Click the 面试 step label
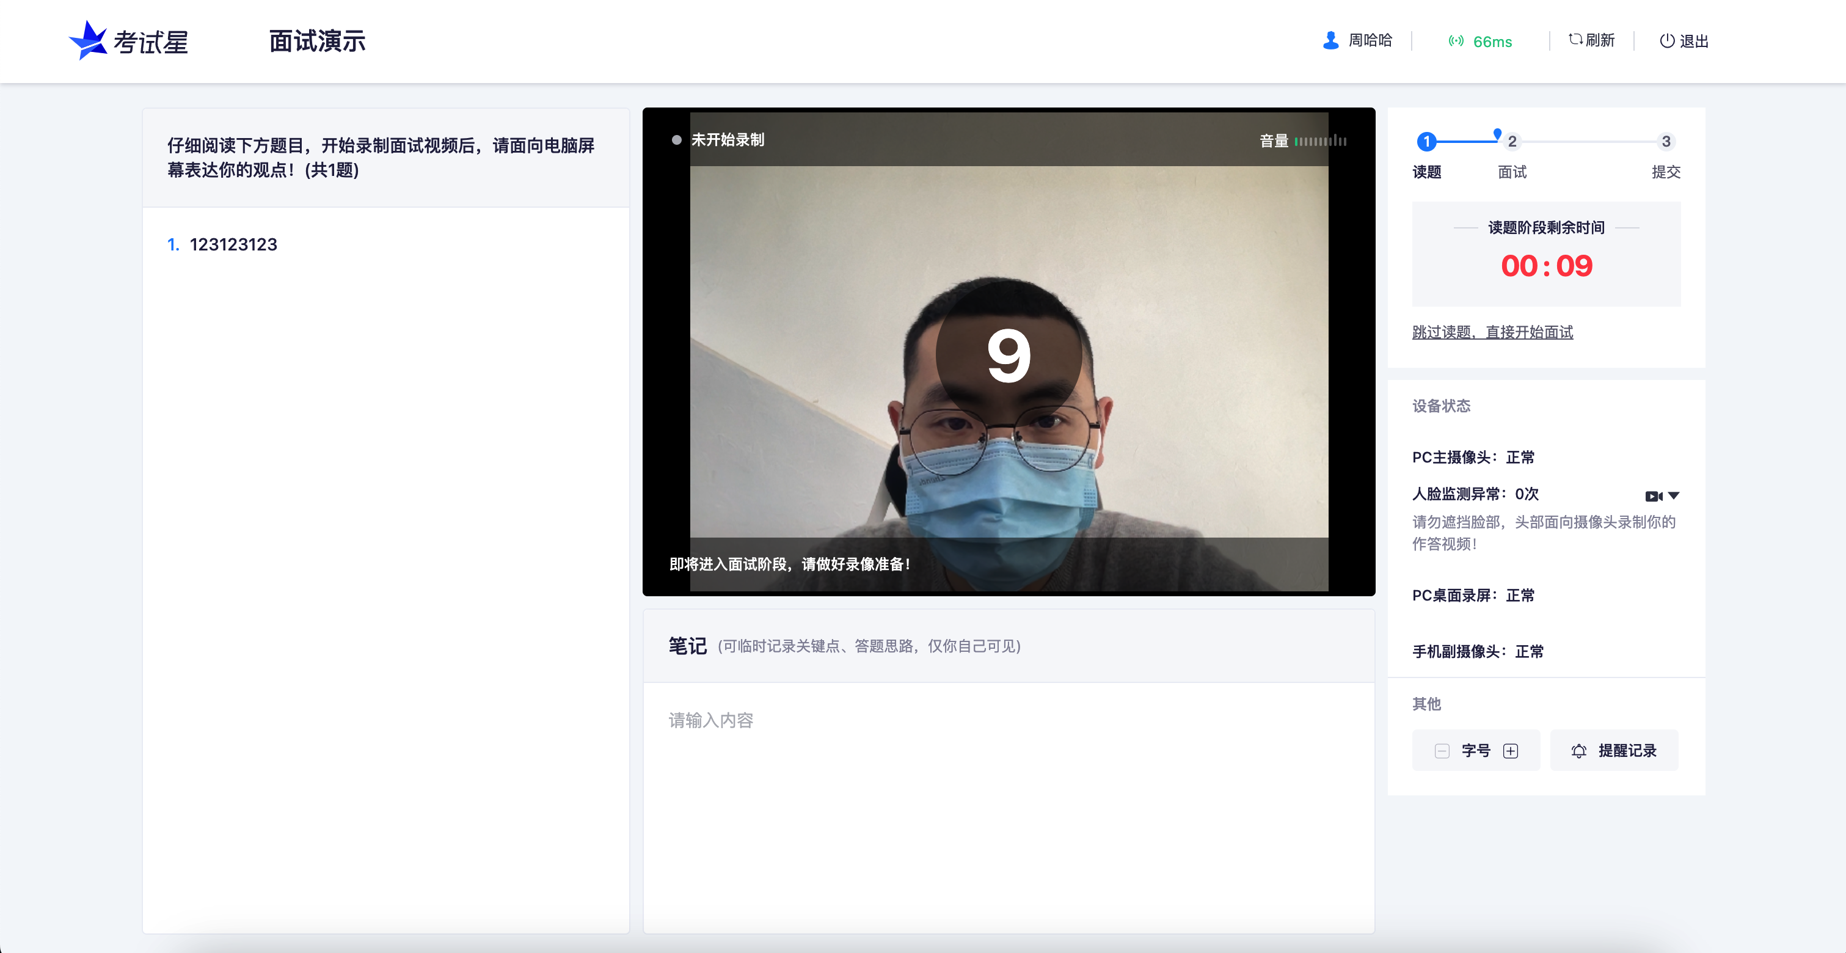Viewport: 1846px width, 953px height. pos(1512,172)
